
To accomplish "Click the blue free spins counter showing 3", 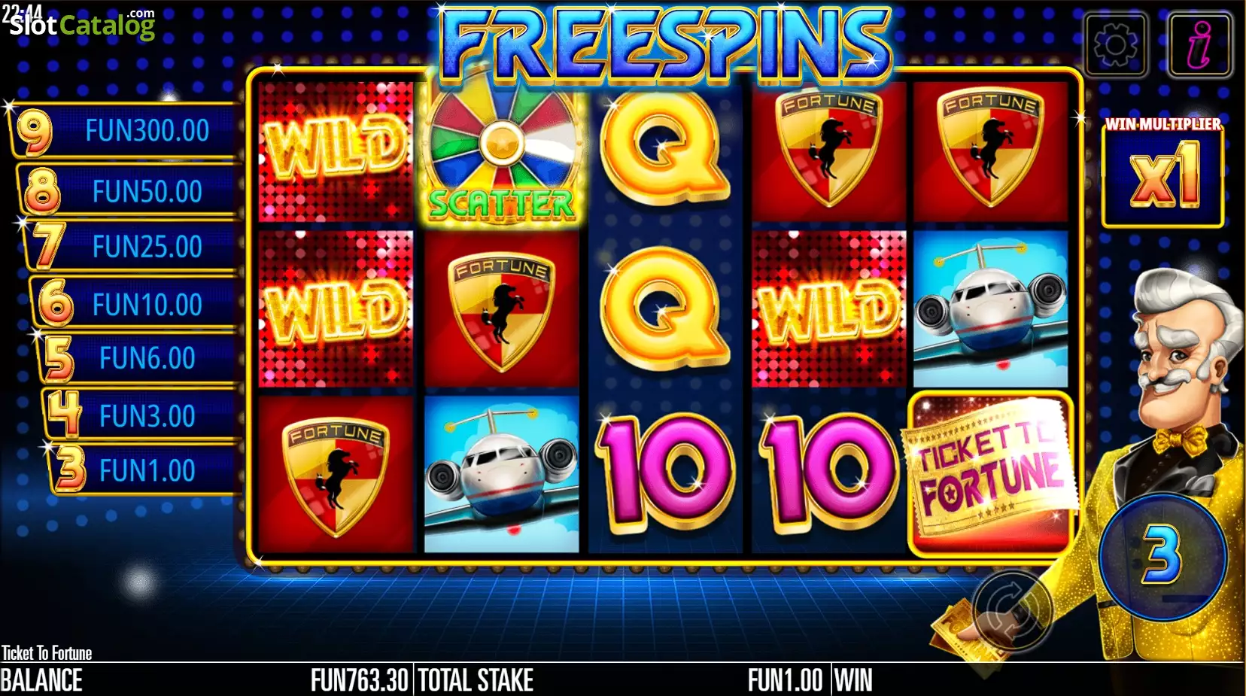I will tap(1163, 556).
